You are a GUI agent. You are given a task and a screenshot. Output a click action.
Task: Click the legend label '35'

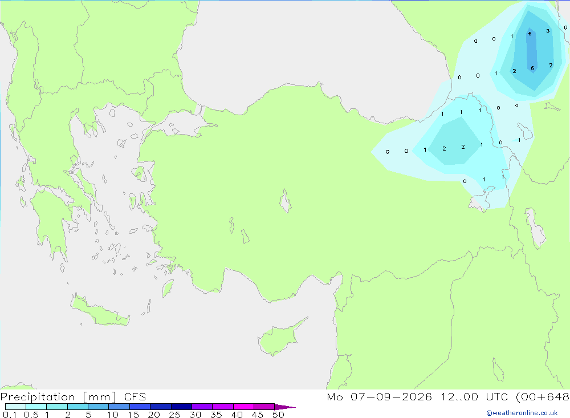tap(216, 415)
